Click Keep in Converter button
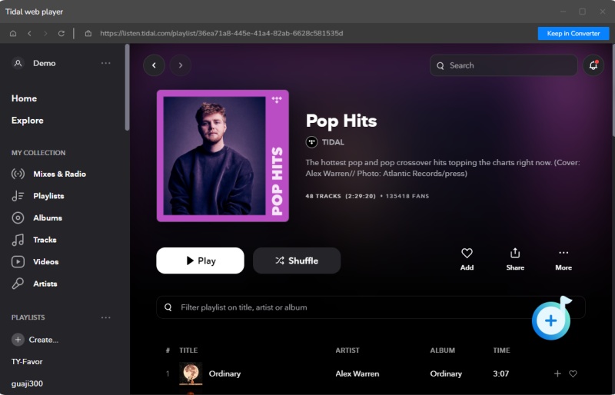615x395 pixels. click(x=573, y=33)
